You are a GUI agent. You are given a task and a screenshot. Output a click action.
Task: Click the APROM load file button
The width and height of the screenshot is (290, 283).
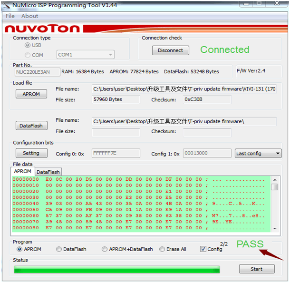point(31,94)
